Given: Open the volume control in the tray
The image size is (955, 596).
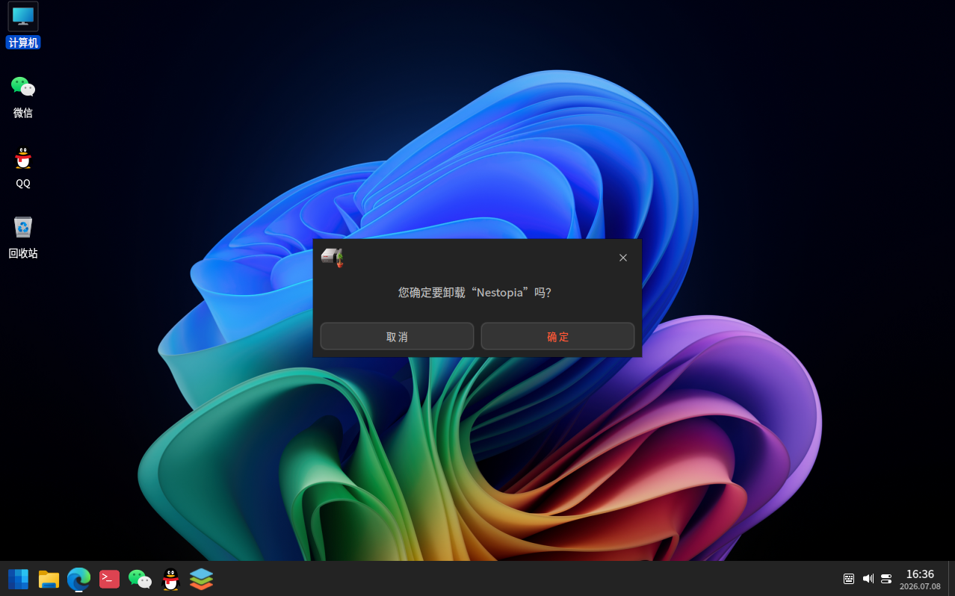Looking at the screenshot, I should tap(868, 579).
